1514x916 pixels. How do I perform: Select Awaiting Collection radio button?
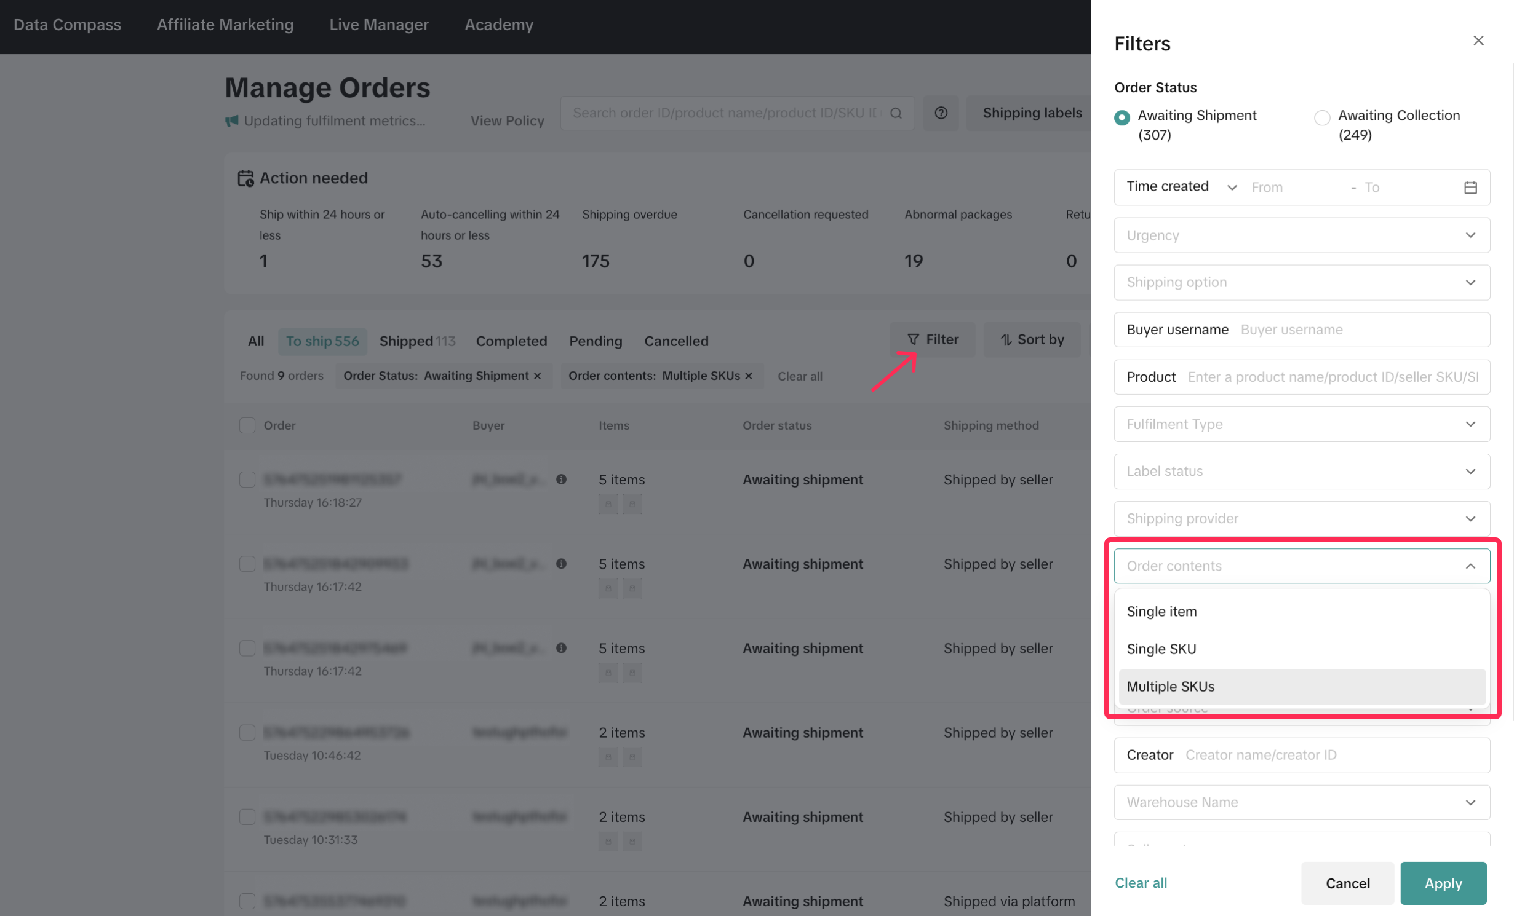[x=1321, y=117]
